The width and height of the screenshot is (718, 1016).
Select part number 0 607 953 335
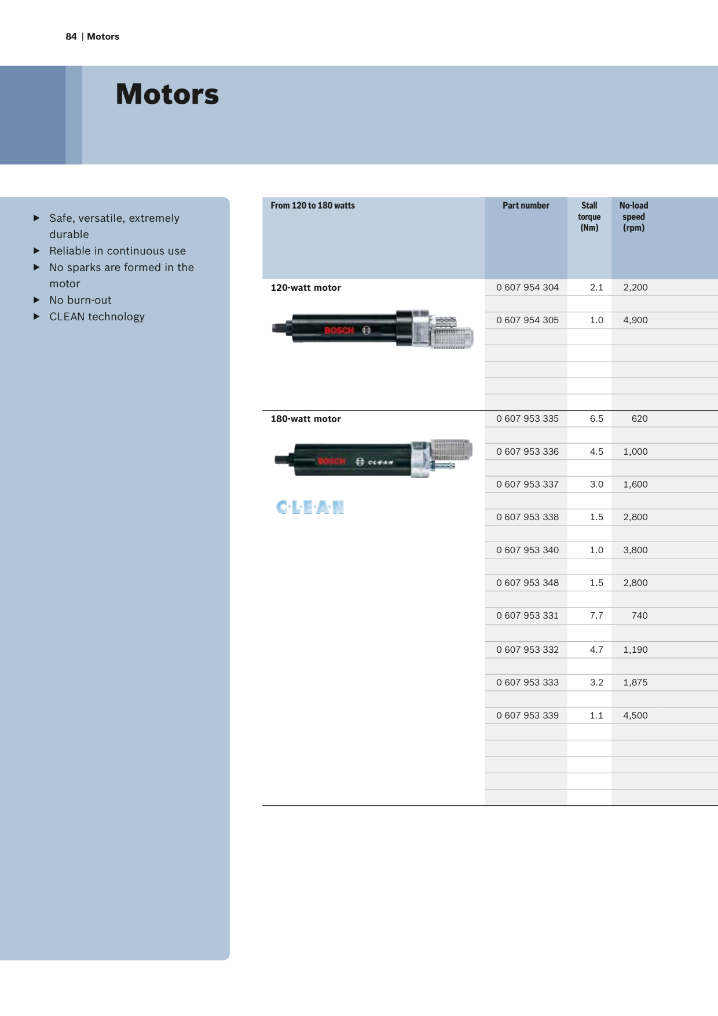pos(527,419)
